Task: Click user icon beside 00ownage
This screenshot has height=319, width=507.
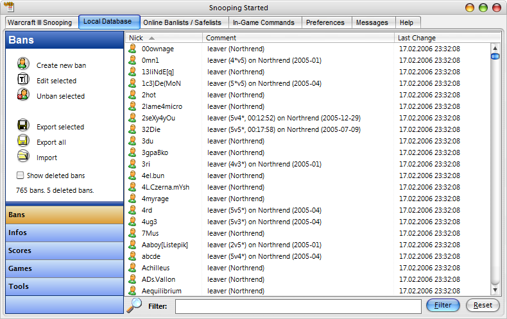Action: click(132, 49)
